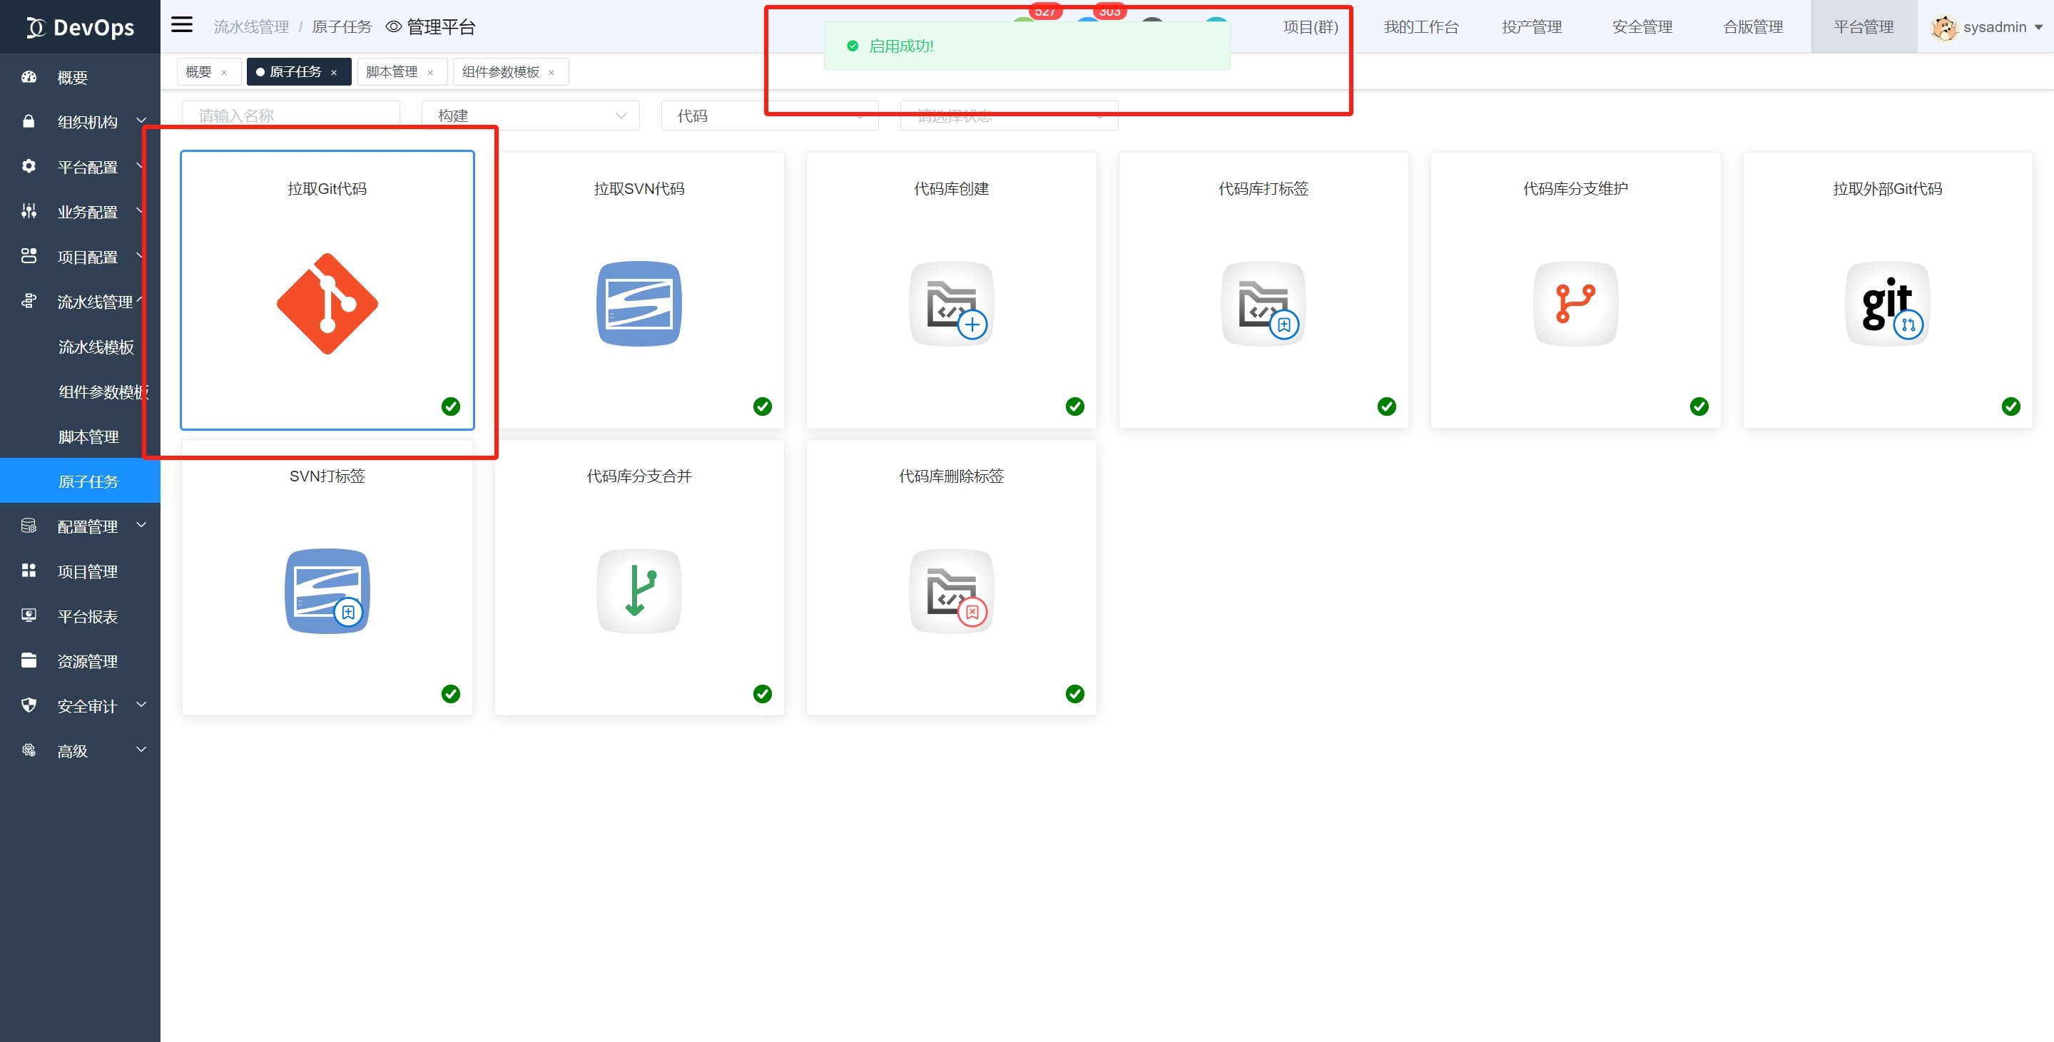This screenshot has width=2054, height=1042.
Task: Open the 安全管理 top menu
Action: pos(1642,27)
